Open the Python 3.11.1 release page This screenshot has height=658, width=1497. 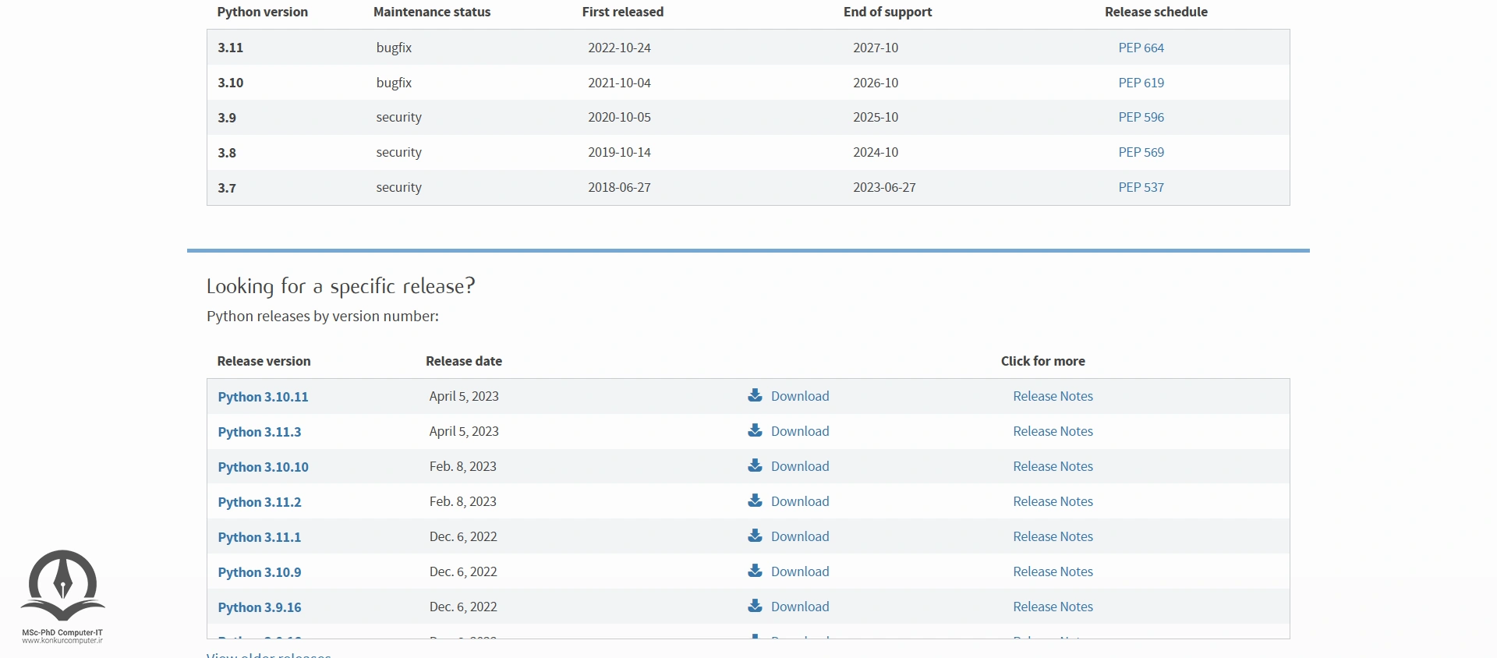260,537
